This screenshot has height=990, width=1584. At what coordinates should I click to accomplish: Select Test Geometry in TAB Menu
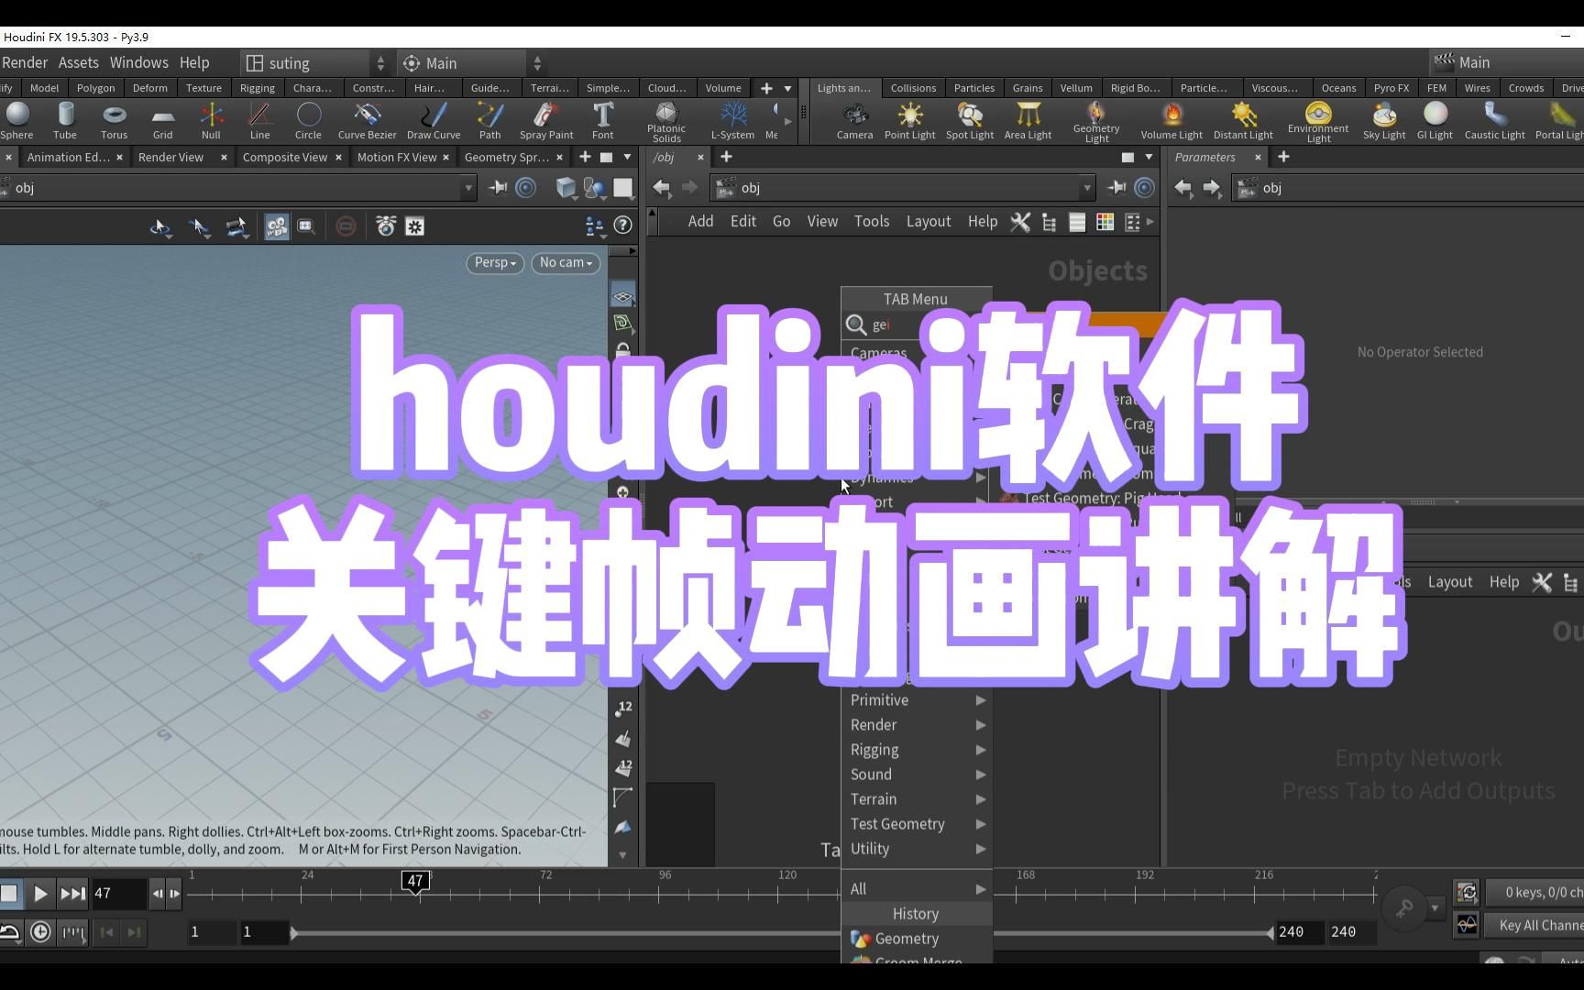(917, 823)
